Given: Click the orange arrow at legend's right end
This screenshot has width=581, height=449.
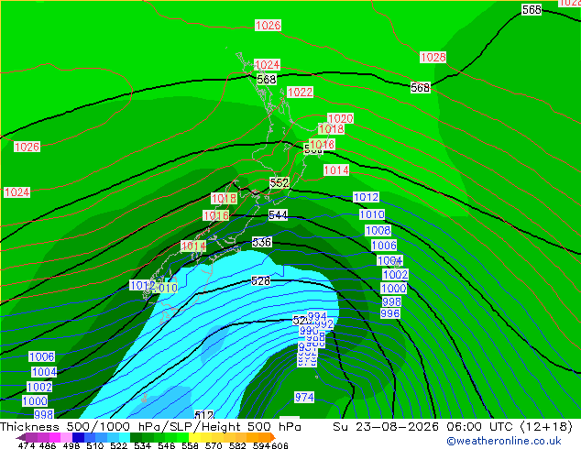Looking at the screenshot, I should (x=273, y=437).
